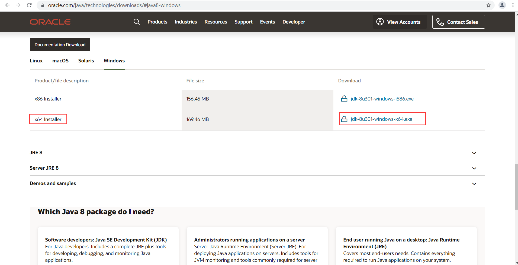Click the lock icon beside jdk-8u301-windows-i586.exe

[344, 99]
